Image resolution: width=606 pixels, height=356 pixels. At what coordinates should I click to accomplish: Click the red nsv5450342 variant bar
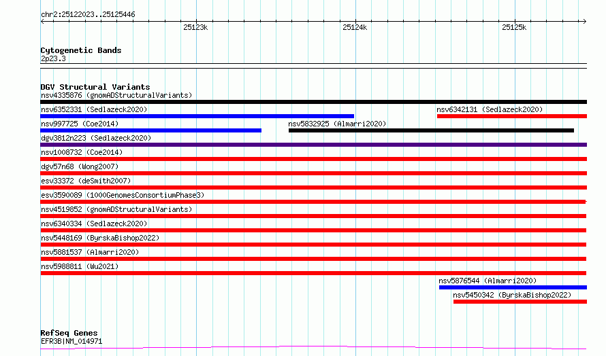point(520,302)
